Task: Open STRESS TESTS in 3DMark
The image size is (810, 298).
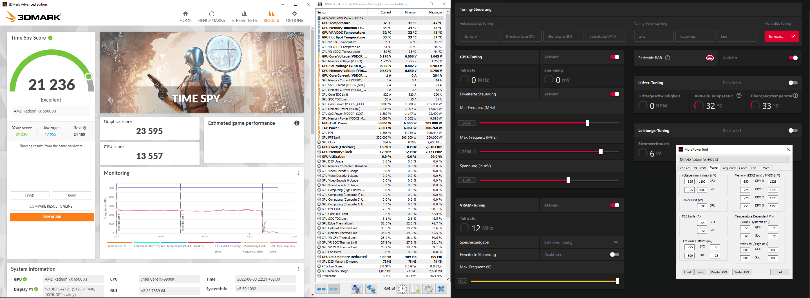Action: tap(244, 17)
